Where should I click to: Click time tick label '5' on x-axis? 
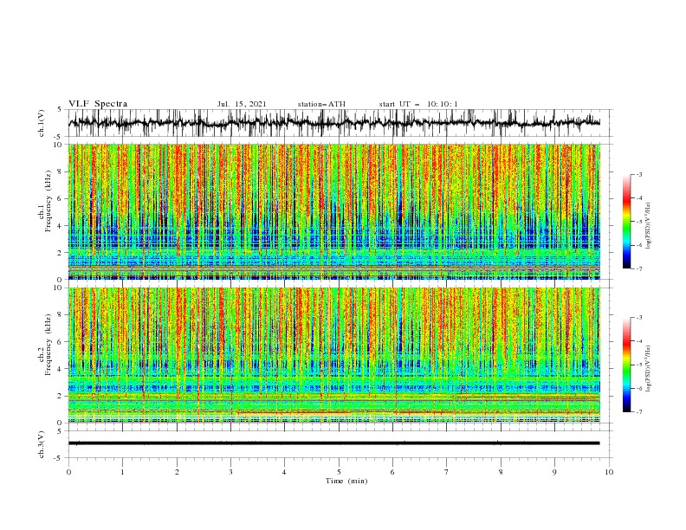(339, 472)
